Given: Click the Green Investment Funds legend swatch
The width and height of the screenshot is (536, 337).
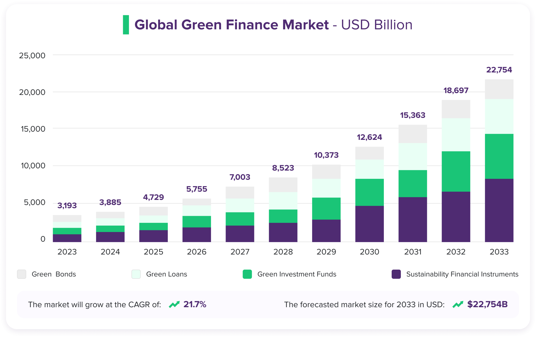Looking at the screenshot, I should tap(247, 274).
